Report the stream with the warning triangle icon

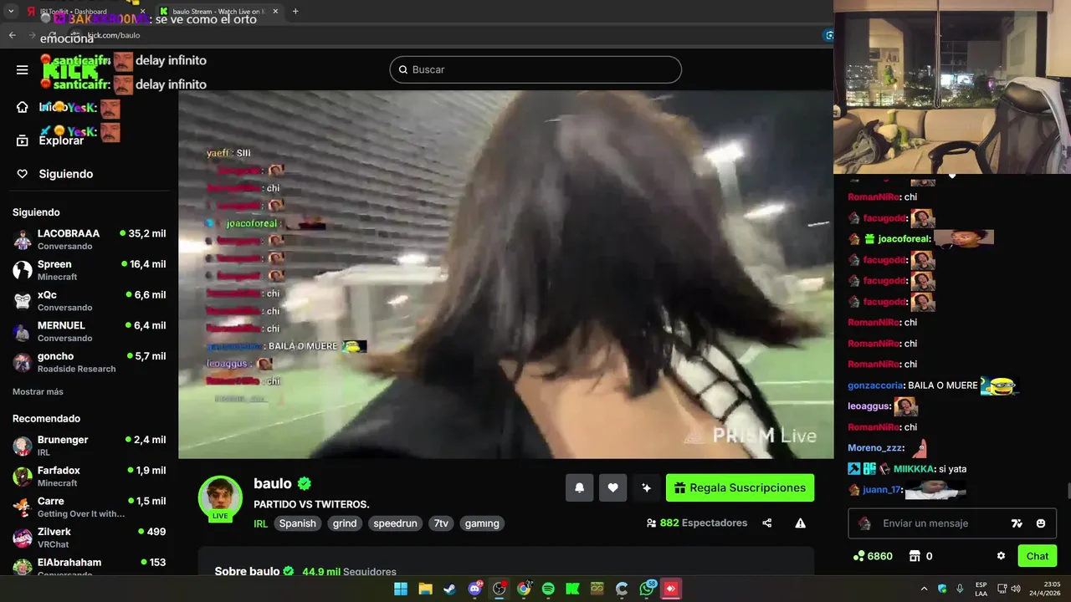click(x=800, y=523)
